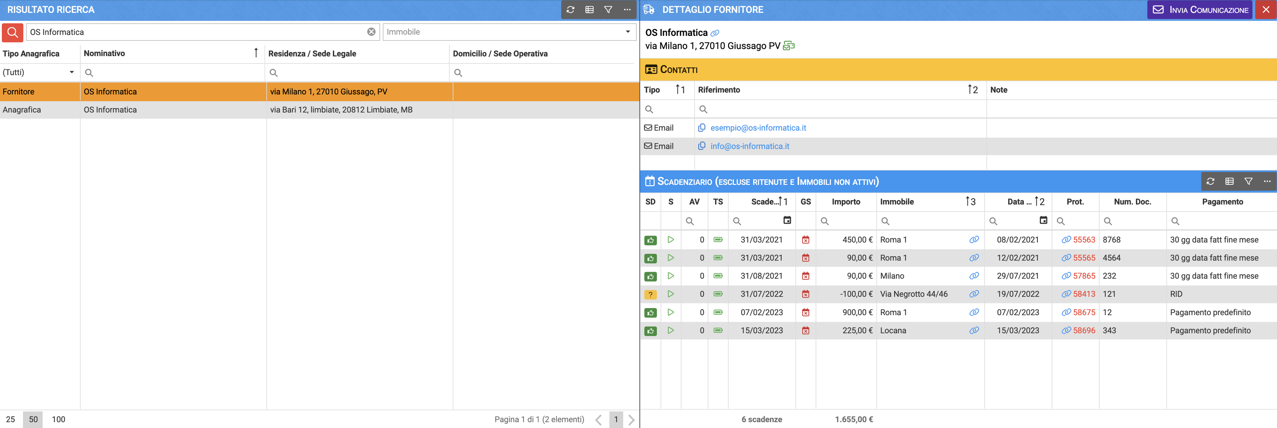Click the yellow question status on -100,00 € row
Screen dimensions: 1277x428
point(650,294)
